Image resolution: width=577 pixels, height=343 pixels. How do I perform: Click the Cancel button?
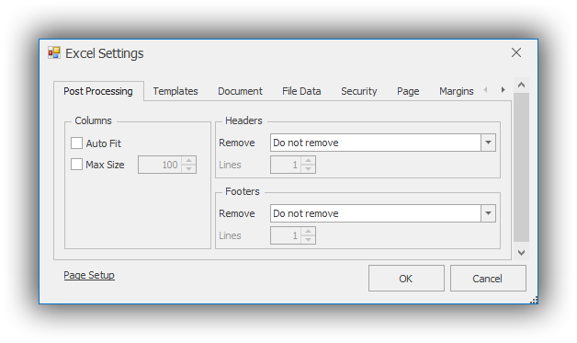488,278
